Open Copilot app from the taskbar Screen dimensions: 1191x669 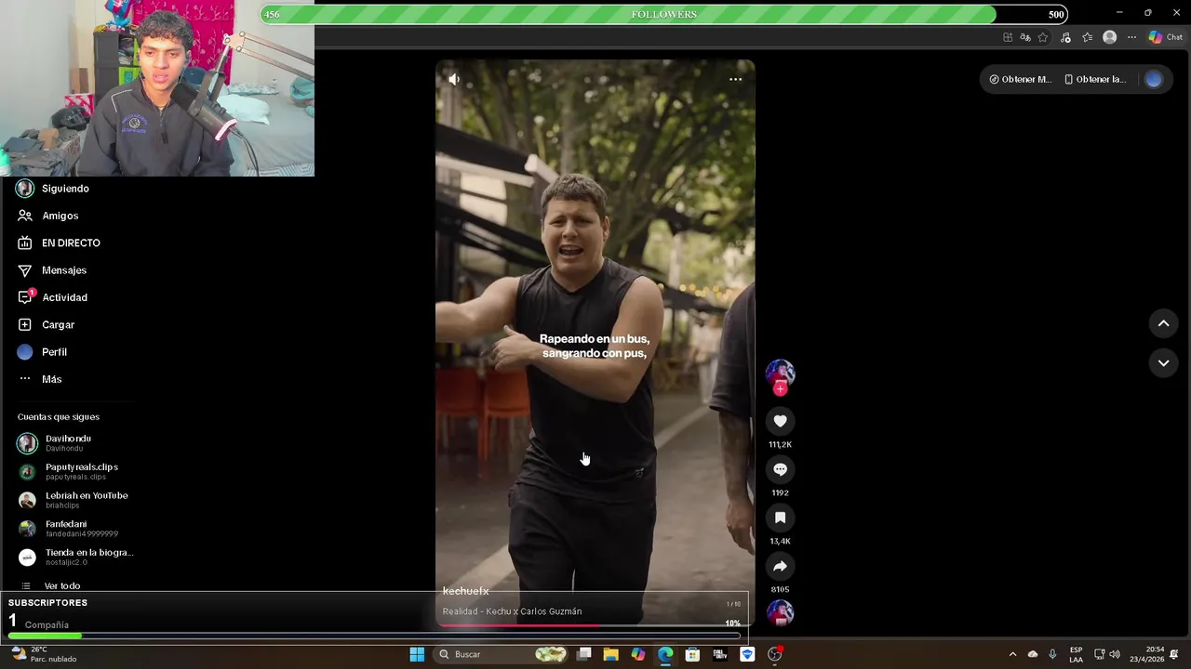tap(637, 654)
